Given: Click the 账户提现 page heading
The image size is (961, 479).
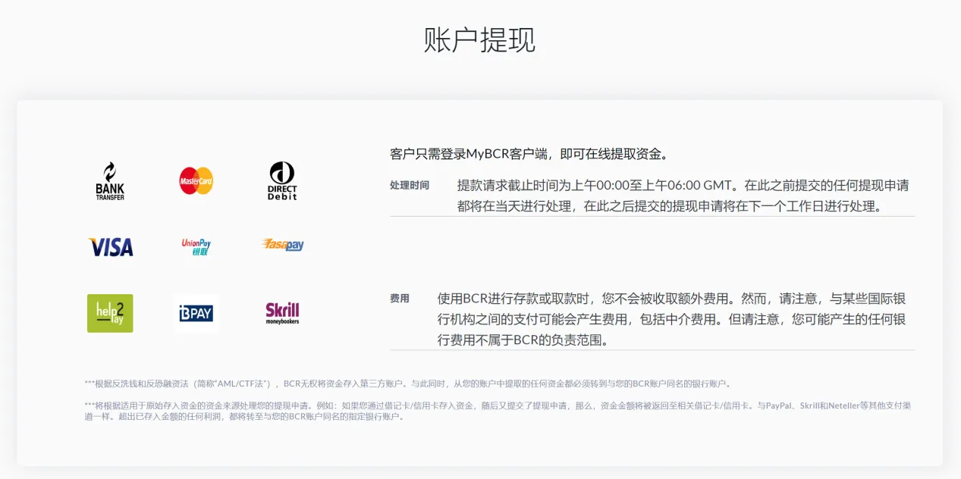Looking at the screenshot, I should click(480, 39).
